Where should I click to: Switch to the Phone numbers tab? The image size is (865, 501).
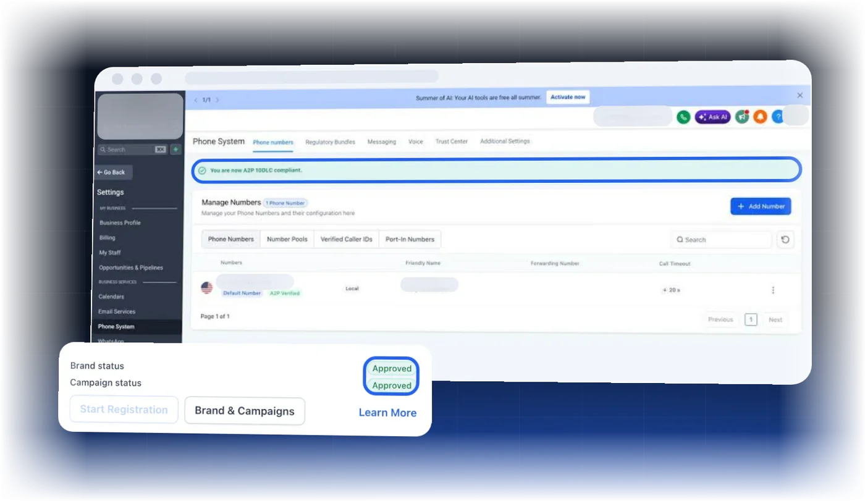[x=273, y=142]
